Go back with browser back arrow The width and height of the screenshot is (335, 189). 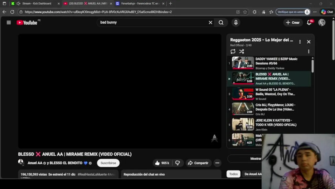click(4, 12)
